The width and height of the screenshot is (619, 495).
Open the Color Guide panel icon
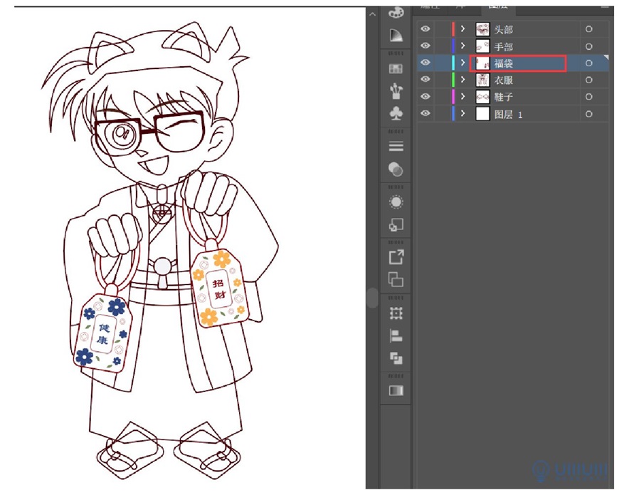click(396, 35)
